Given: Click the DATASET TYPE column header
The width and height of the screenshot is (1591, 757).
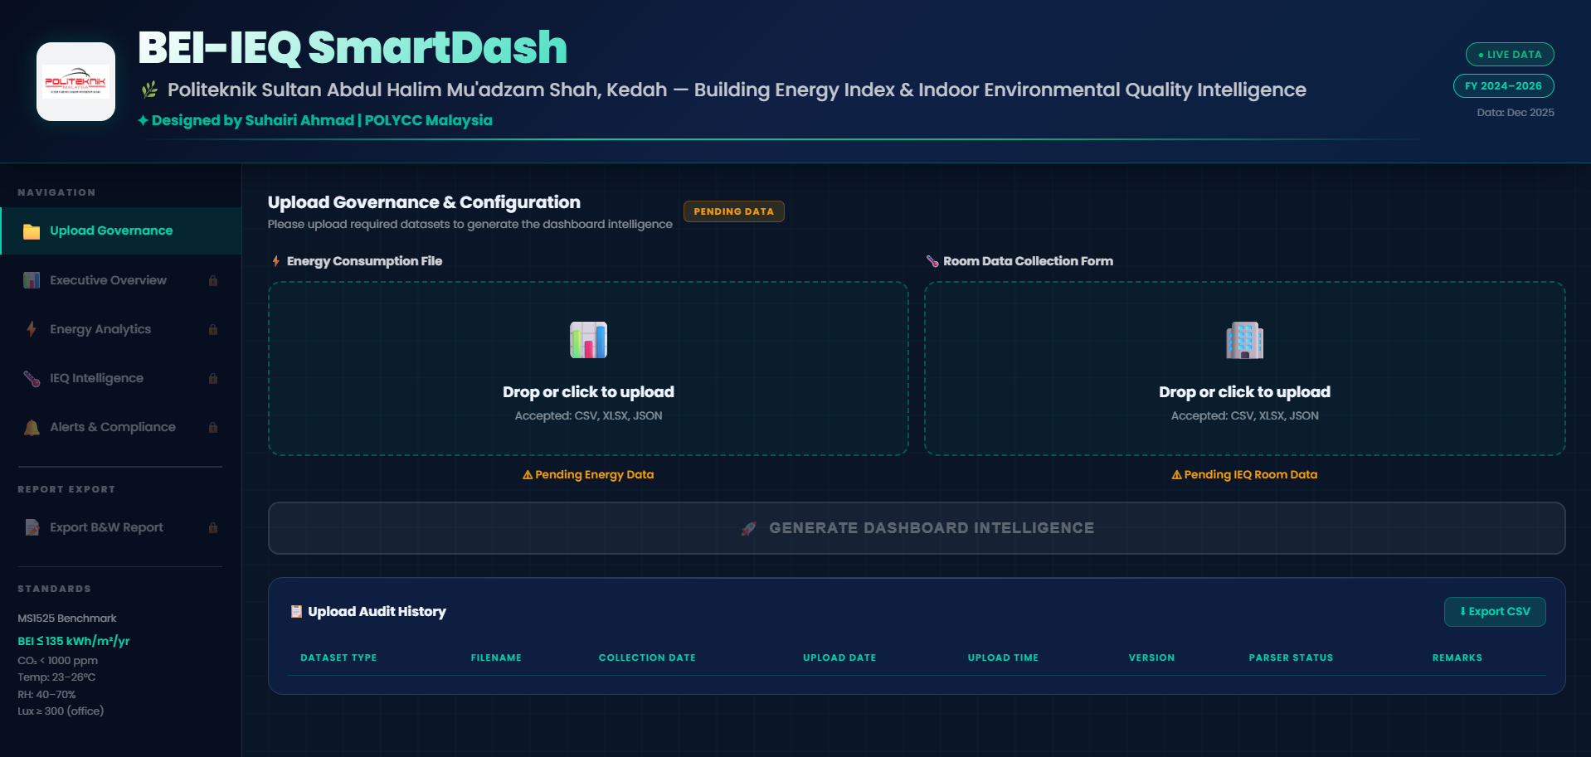Looking at the screenshot, I should (x=338, y=658).
